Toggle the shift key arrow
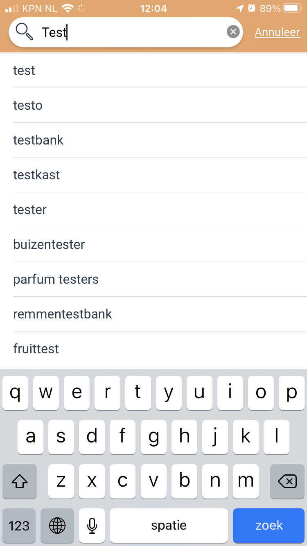This screenshot has height=546, width=307. tap(20, 481)
